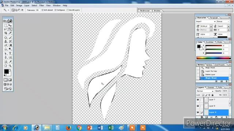This screenshot has height=131, width=234.
Task: Open the Select menu
Action: (x=34, y=5)
